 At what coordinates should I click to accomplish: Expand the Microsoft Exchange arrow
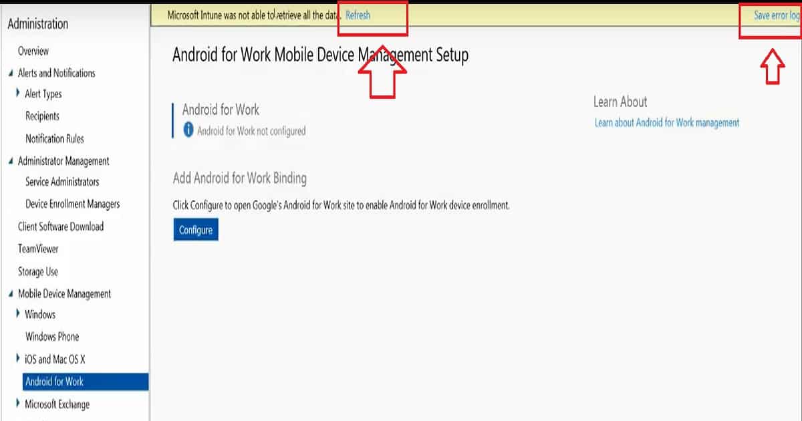[18, 404]
